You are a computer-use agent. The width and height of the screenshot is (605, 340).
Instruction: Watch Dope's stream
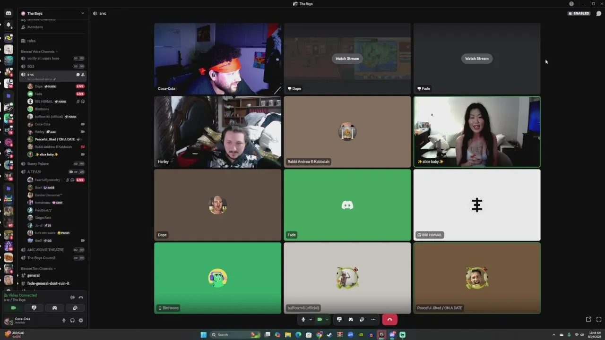347,59
